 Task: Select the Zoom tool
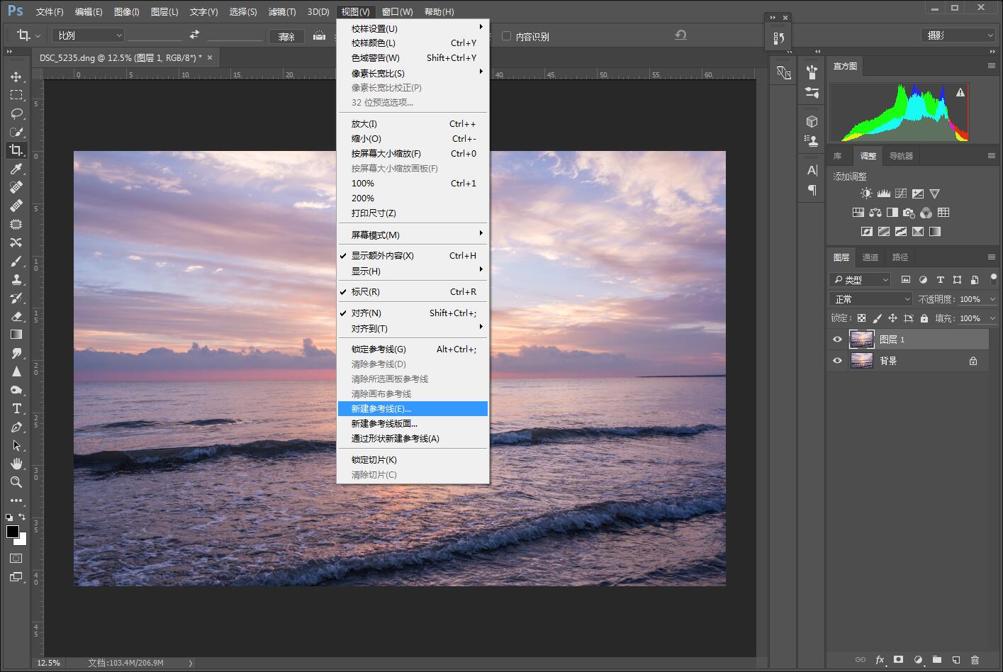[x=16, y=482]
